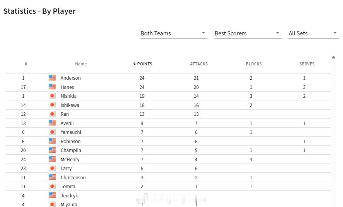Open the Both Teams dropdown
This screenshot has height=207, width=343.
point(174,33)
